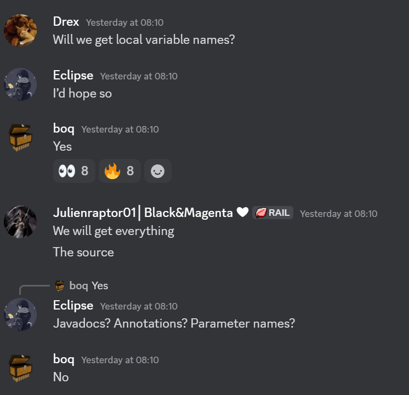Click boq's chest avatar beside "No"
Screen dimensions: 409x395
(20, 368)
